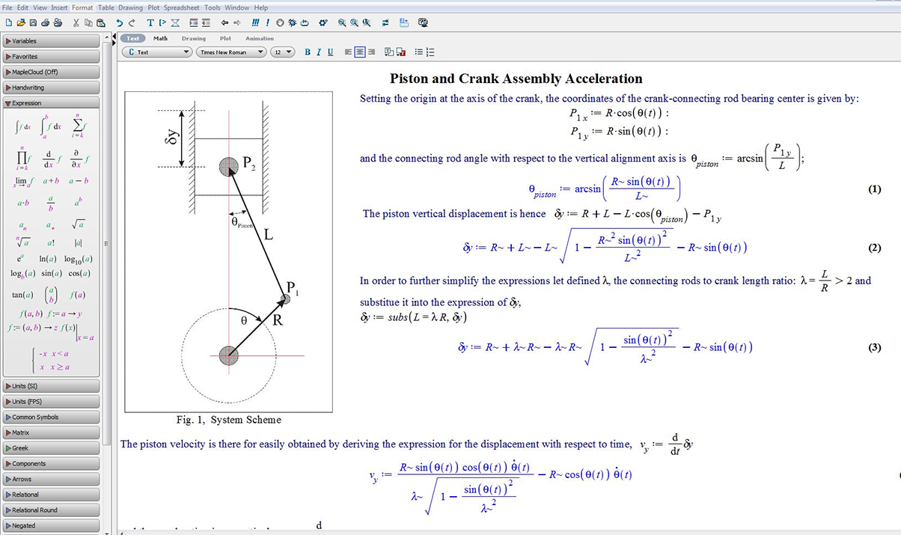Interrupt computation with the stop hand icon
901x535 pixels.
pyautogui.click(x=280, y=23)
